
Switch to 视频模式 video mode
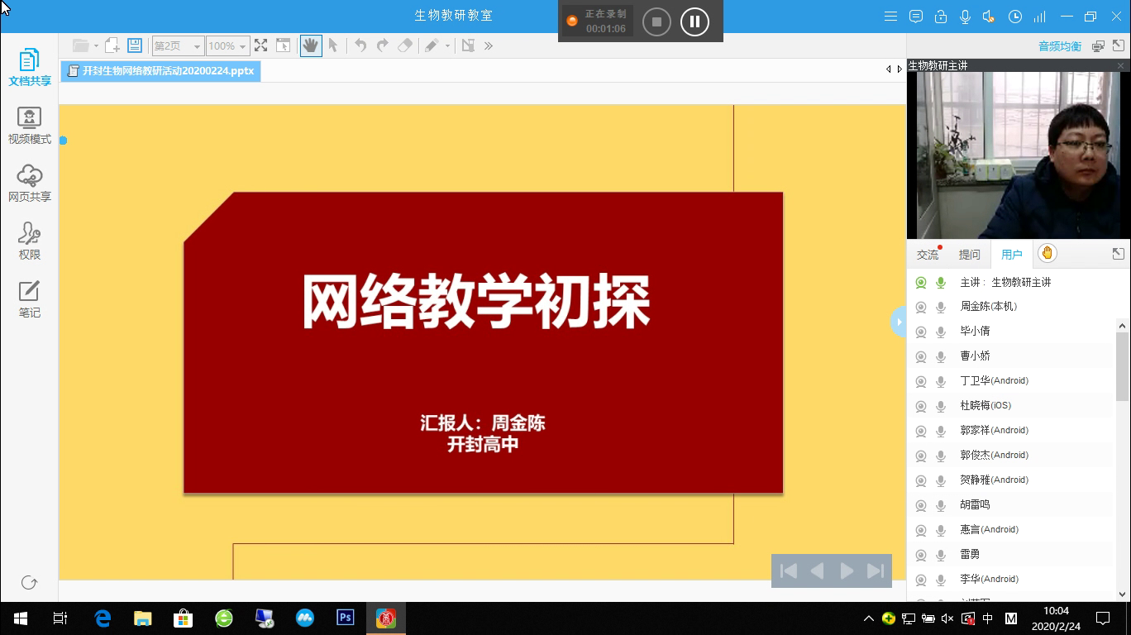(x=29, y=126)
